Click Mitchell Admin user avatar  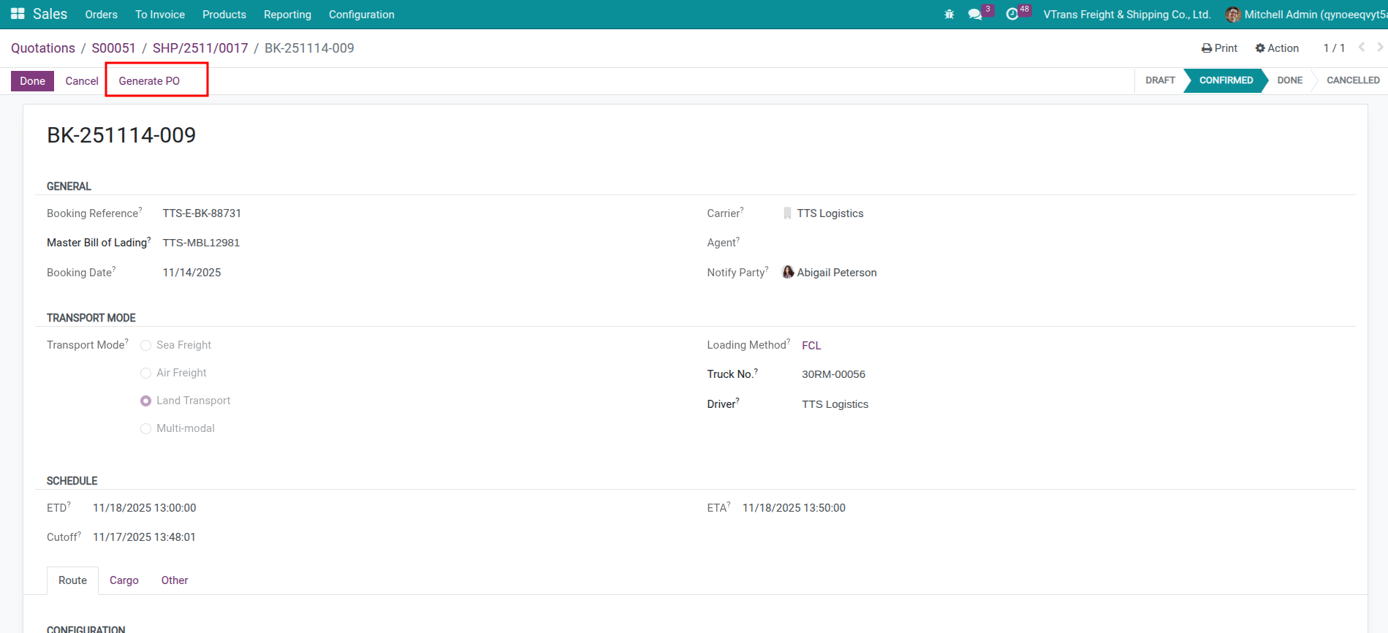[x=1232, y=15]
